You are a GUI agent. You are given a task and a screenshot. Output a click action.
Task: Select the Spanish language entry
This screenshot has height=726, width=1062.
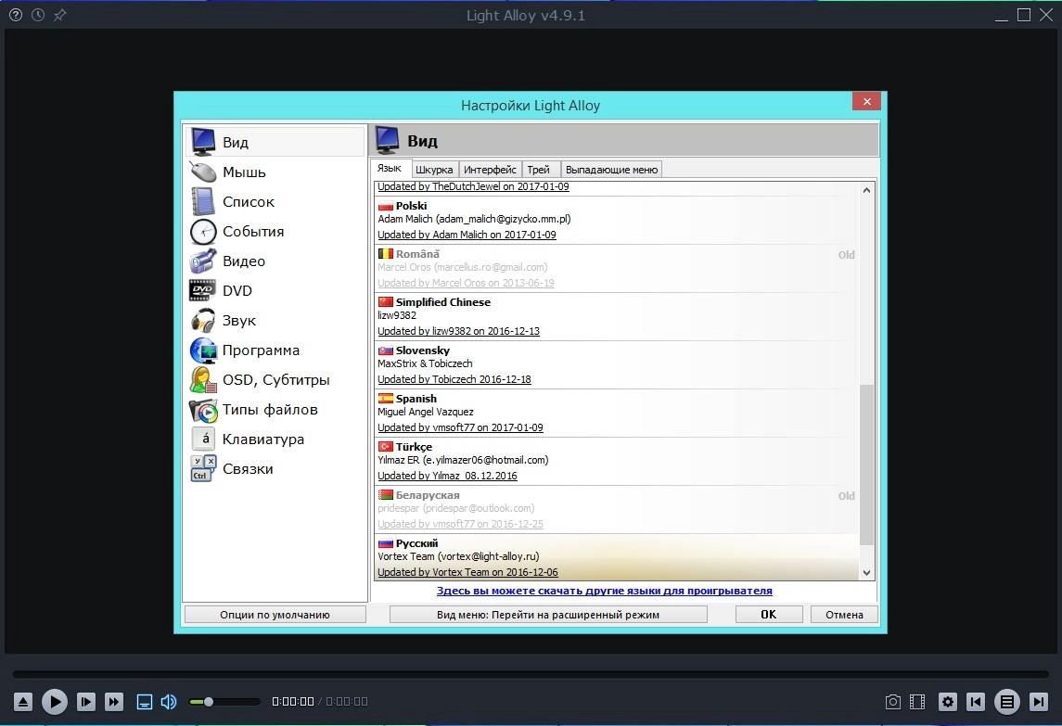617,413
